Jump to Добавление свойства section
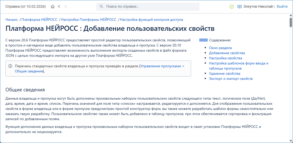Viewport: 293px width, 143px height. (x=227, y=53)
